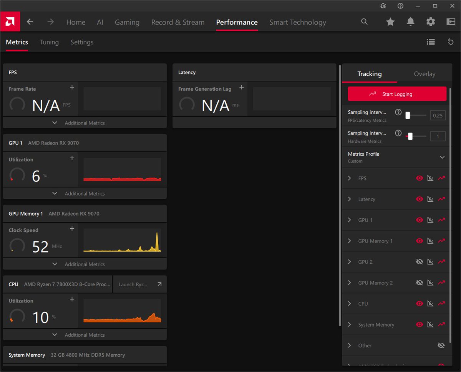Click Launch Ryzen Master button
Image resolution: width=461 pixels, height=372 pixels.
click(x=140, y=284)
